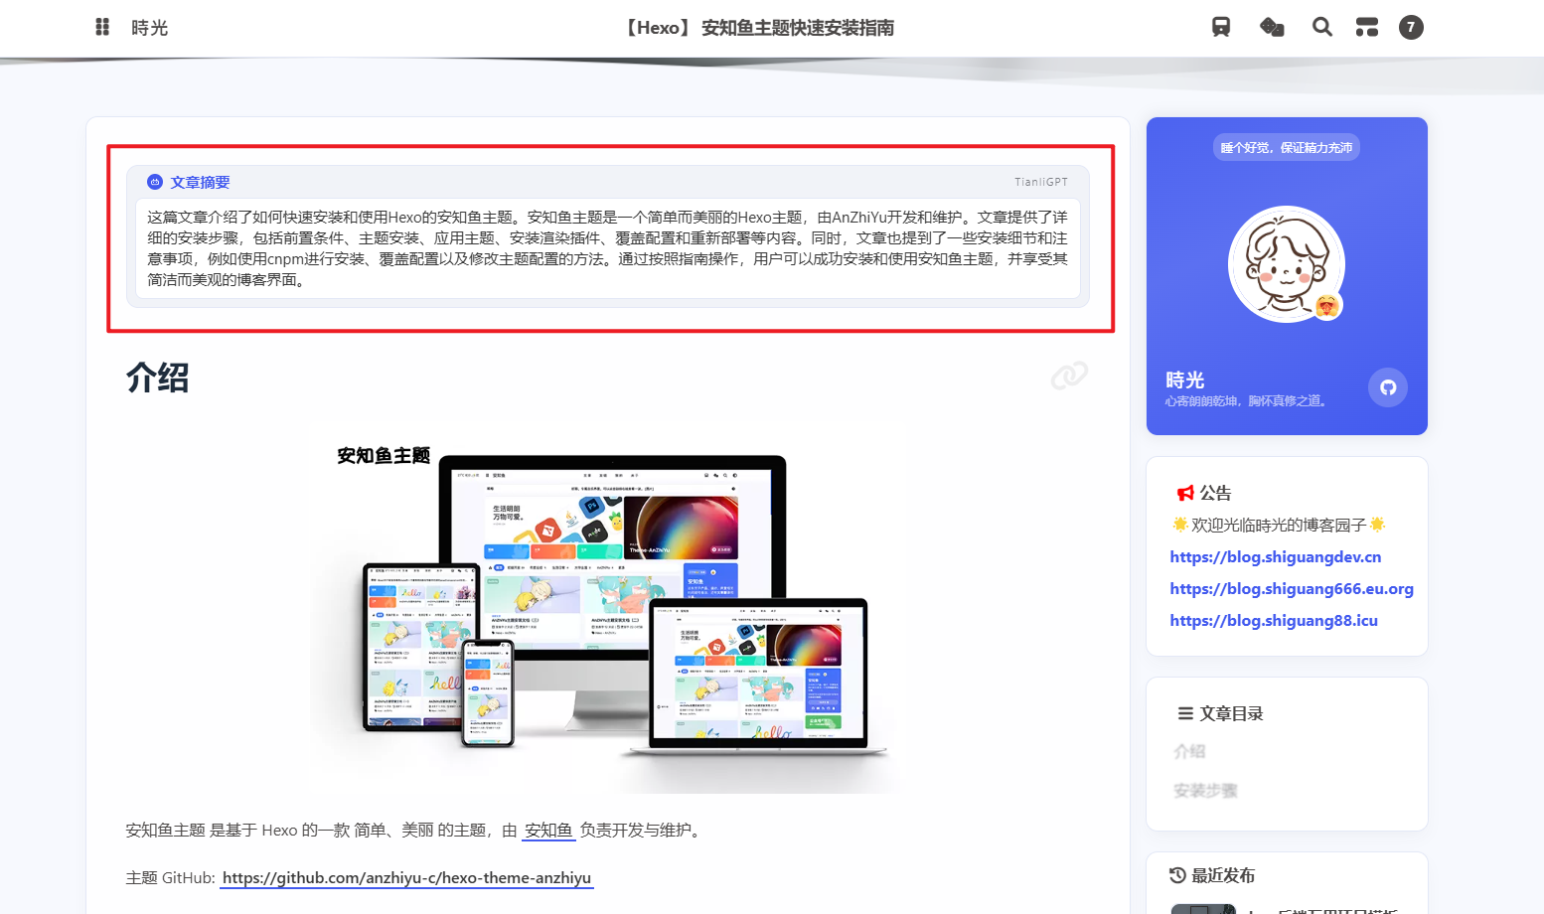The width and height of the screenshot is (1544, 914).
Task: Click the emoji status badge on avatar
Action: click(1326, 306)
